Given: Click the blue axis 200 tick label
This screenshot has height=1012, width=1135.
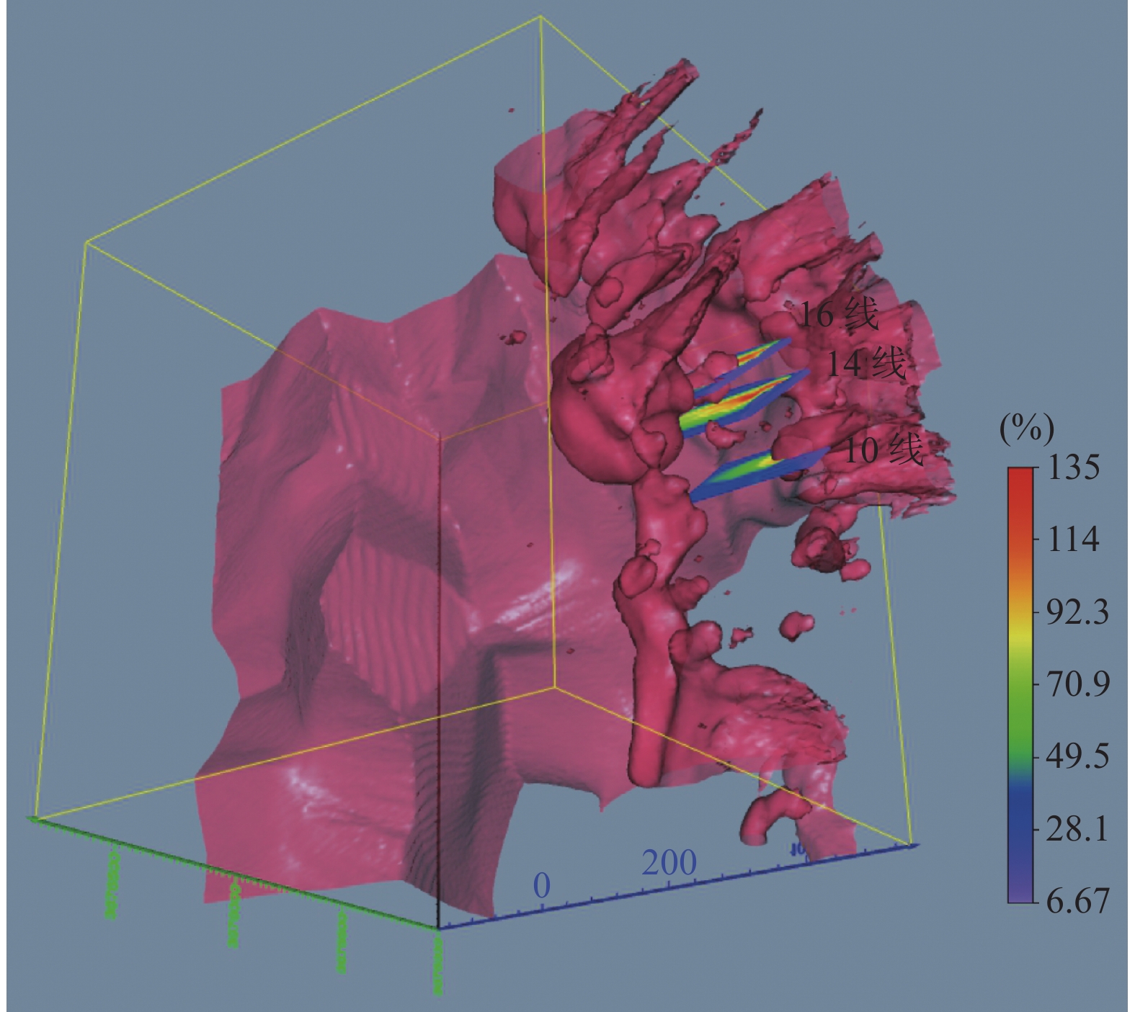Looking at the screenshot, I should [x=669, y=863].
